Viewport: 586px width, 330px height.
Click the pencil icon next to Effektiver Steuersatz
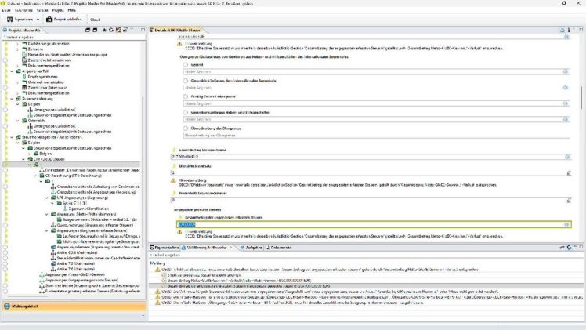pyautogui.click(x=569, y=173)
